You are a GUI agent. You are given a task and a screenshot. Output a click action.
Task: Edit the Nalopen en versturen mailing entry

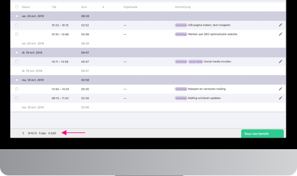pyautogui.click(x=280, y=89)
